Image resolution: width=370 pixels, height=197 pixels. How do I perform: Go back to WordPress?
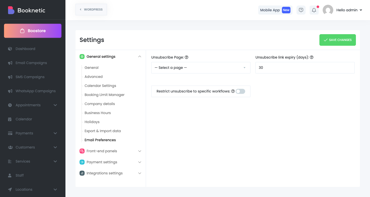coord(91,10)
